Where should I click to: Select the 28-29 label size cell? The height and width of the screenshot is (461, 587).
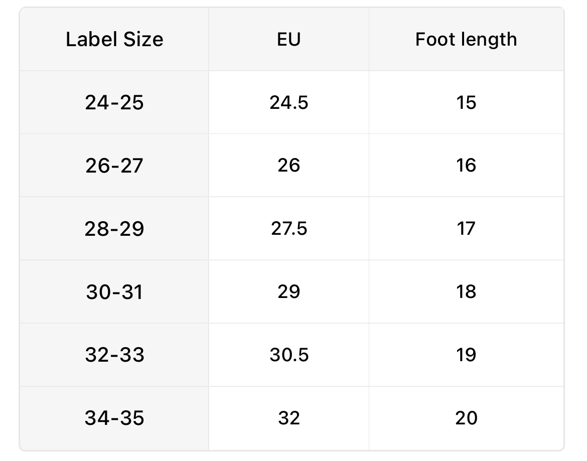tap(114, 229)
